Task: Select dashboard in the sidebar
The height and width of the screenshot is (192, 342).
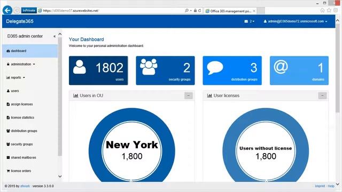Action: point(30,51)
